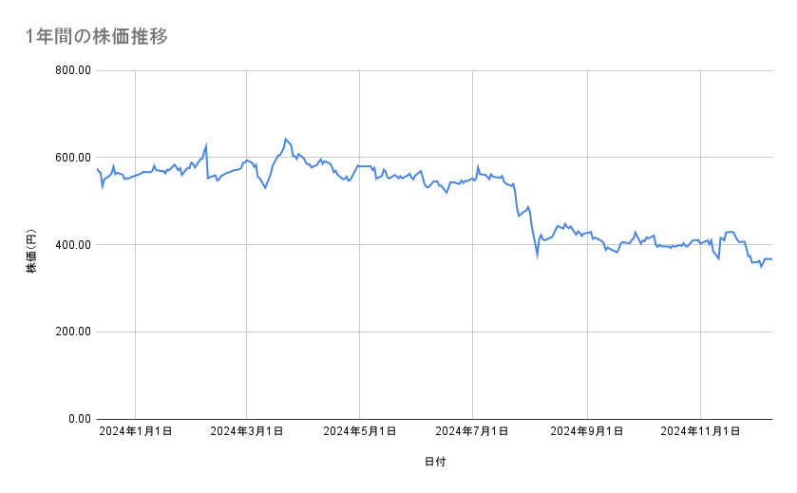Select the leftmost starting point of the line
Screen dimensions: 797x493
97,168
